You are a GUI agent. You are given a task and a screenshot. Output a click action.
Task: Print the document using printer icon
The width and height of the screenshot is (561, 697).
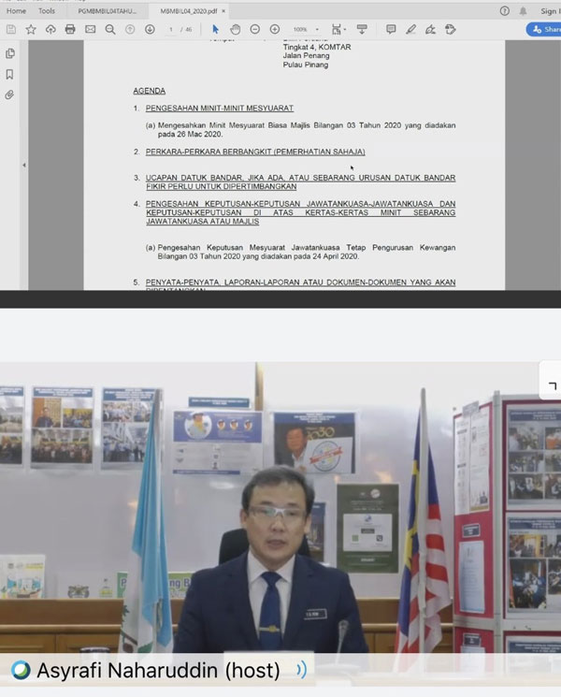click(70, 29)
